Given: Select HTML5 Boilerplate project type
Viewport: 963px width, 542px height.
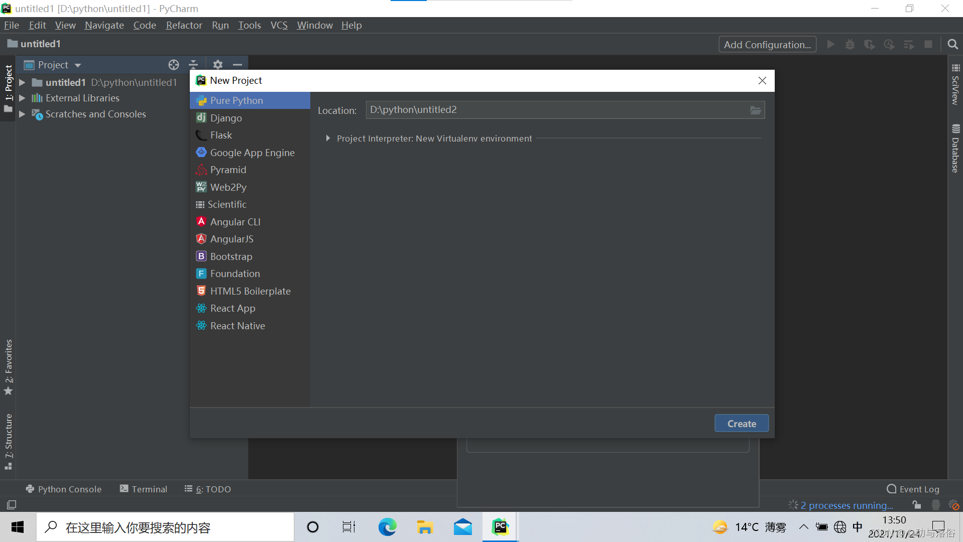Looking at the screenshot, I should [x=250, y=291].
